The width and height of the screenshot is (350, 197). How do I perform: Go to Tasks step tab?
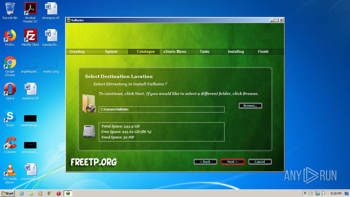(x=205, y=51)
